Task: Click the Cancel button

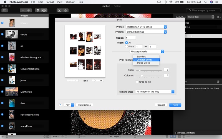Action: pos(161,105)
